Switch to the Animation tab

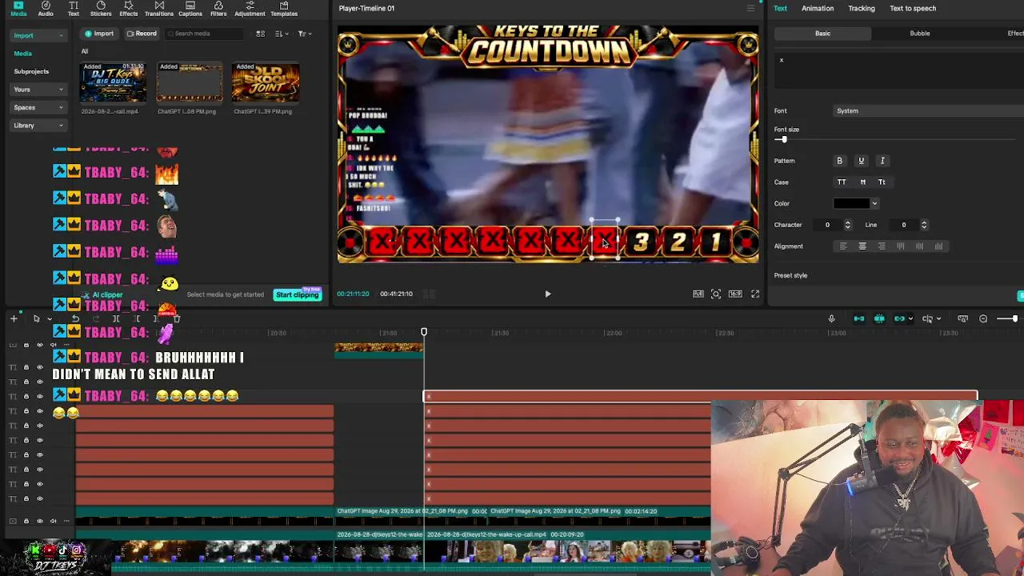point(818,8)
